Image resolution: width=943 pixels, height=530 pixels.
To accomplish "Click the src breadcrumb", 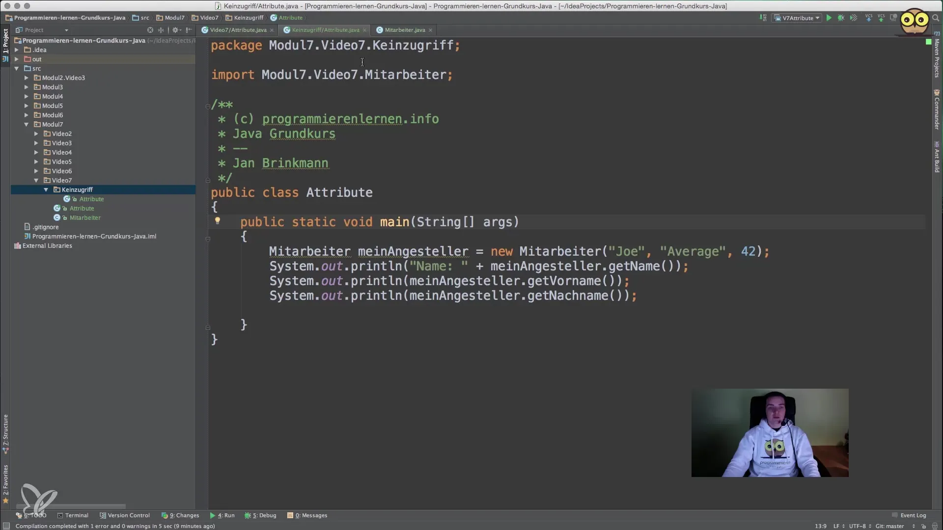I will [x=140, y=18].
